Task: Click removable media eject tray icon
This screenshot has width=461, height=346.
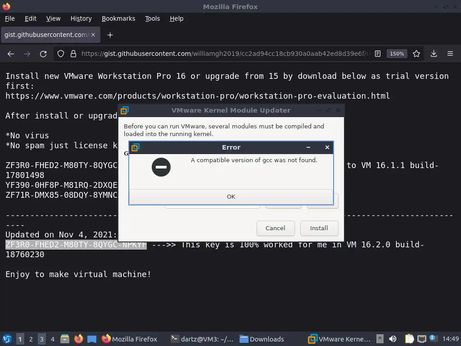Action: tap(380, 339)
